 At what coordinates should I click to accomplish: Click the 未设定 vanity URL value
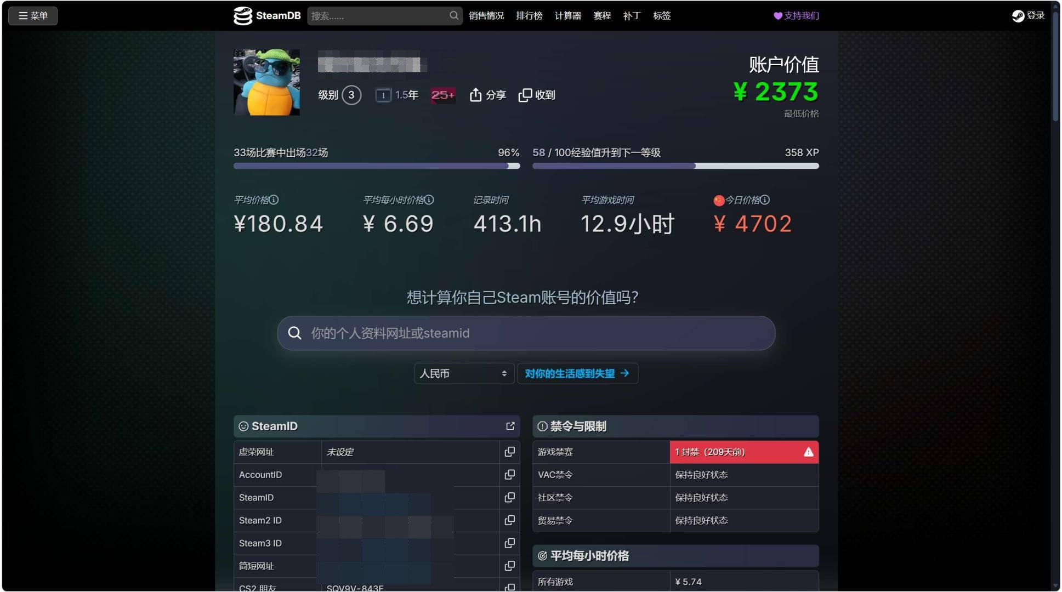[340, 452]
